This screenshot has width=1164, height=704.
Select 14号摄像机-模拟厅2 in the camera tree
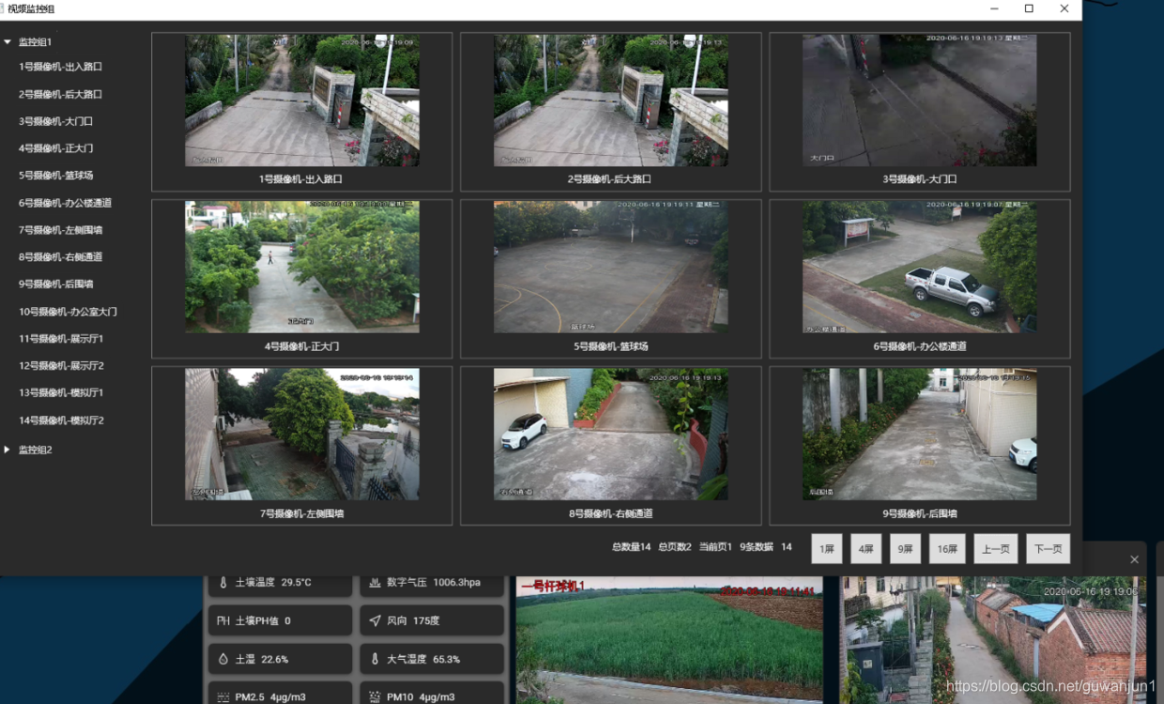click(61, 421)
